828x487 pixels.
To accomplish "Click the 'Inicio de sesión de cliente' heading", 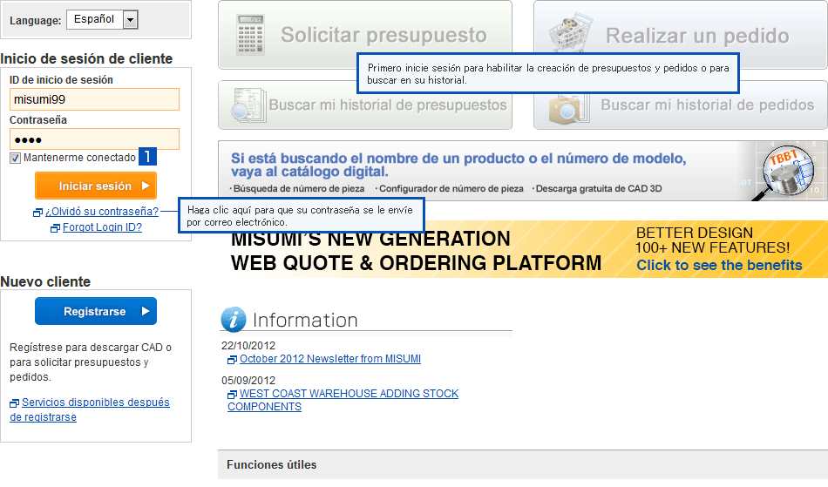I will tap(86, 58).
